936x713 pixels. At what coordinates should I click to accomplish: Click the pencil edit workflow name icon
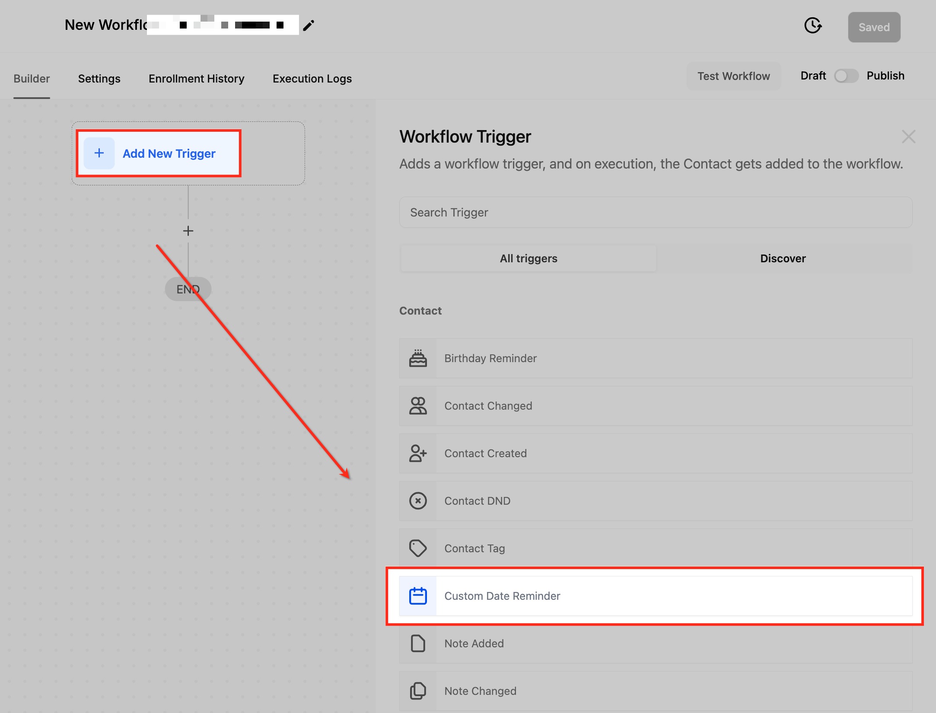309,25
